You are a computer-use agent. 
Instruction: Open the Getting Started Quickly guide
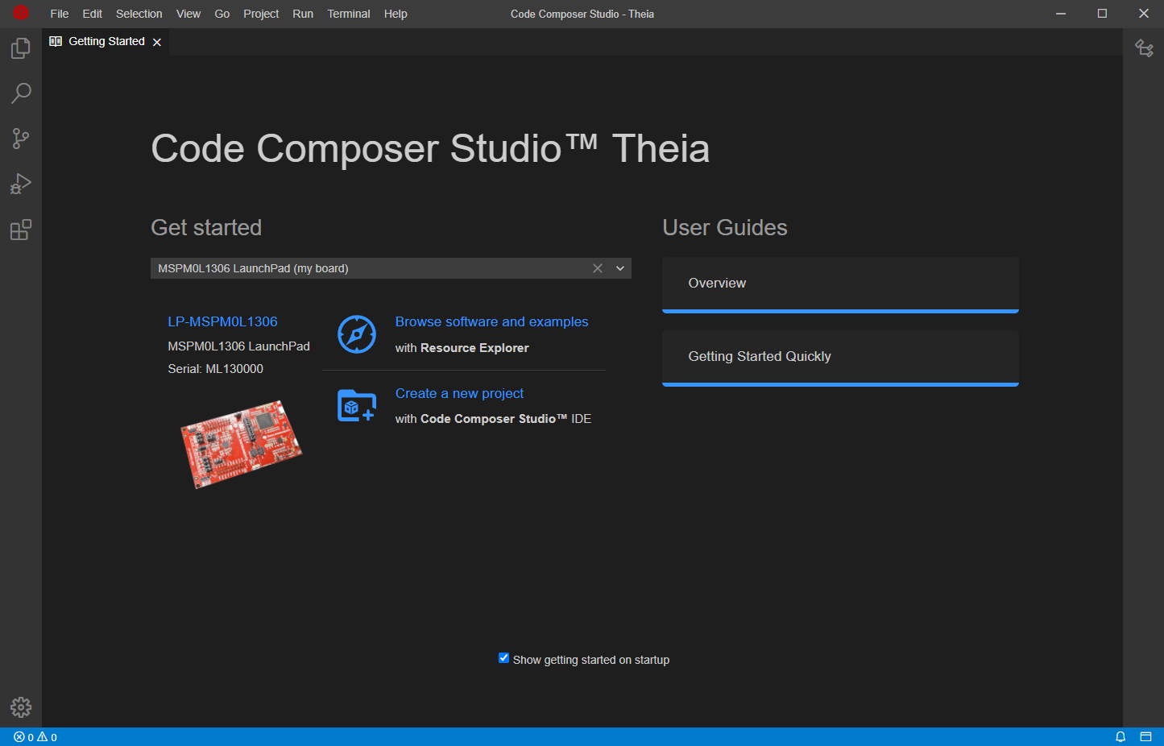[840, 357]
